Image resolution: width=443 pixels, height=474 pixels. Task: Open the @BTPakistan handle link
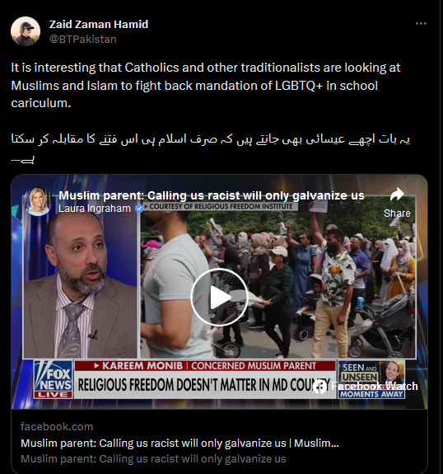click(x=82, y=40)
